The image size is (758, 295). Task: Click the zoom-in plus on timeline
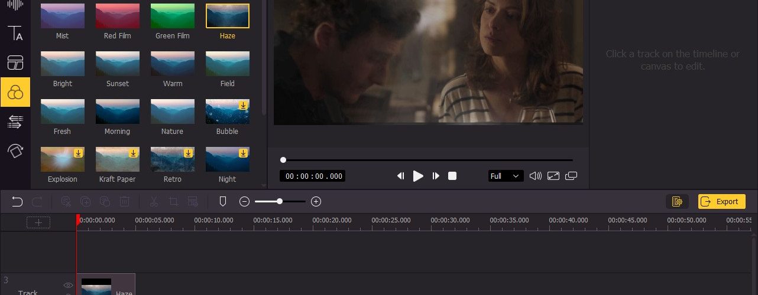pyautogui.click(x=316, y=202)
